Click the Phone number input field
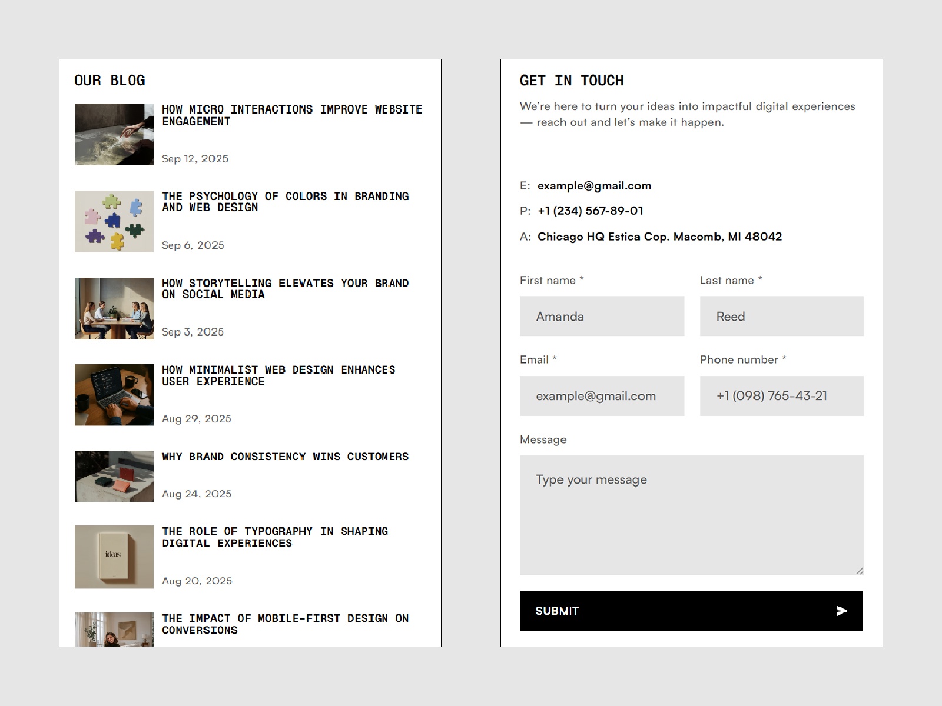Viewport: 942px width, 706px height. coord(781,396)
